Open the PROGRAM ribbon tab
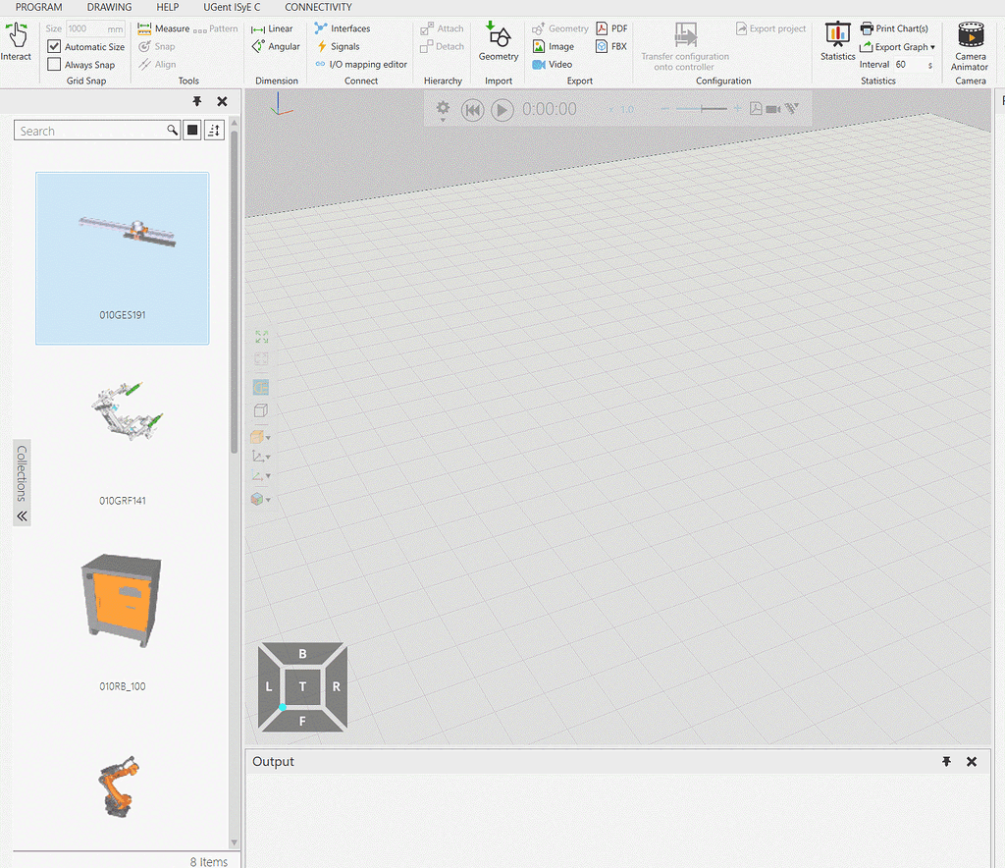Viewport: 1005px width, 868px height. point(39,7)
